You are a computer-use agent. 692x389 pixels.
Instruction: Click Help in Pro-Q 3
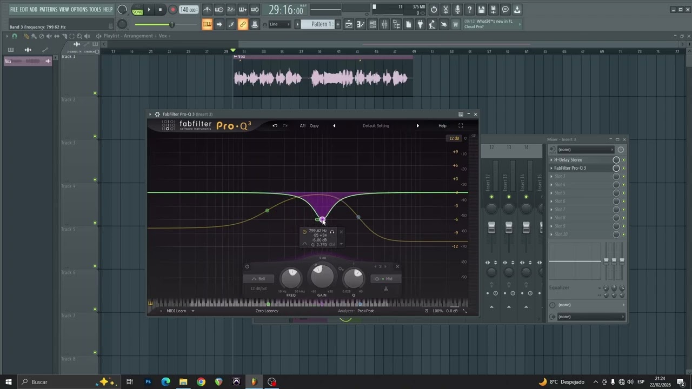tap(442, 126)
